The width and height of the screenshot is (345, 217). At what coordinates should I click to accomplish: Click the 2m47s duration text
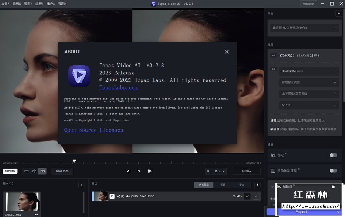pyautogui.click(x=237, y=196)
